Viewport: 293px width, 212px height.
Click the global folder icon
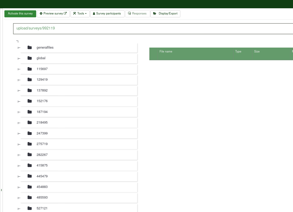[30, 58]
